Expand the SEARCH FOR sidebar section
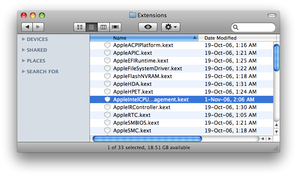297x176 pixels. 23,72
